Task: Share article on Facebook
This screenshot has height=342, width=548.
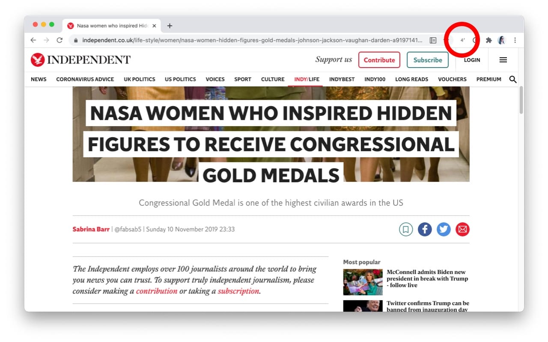Action: click(x=425, y=230)
